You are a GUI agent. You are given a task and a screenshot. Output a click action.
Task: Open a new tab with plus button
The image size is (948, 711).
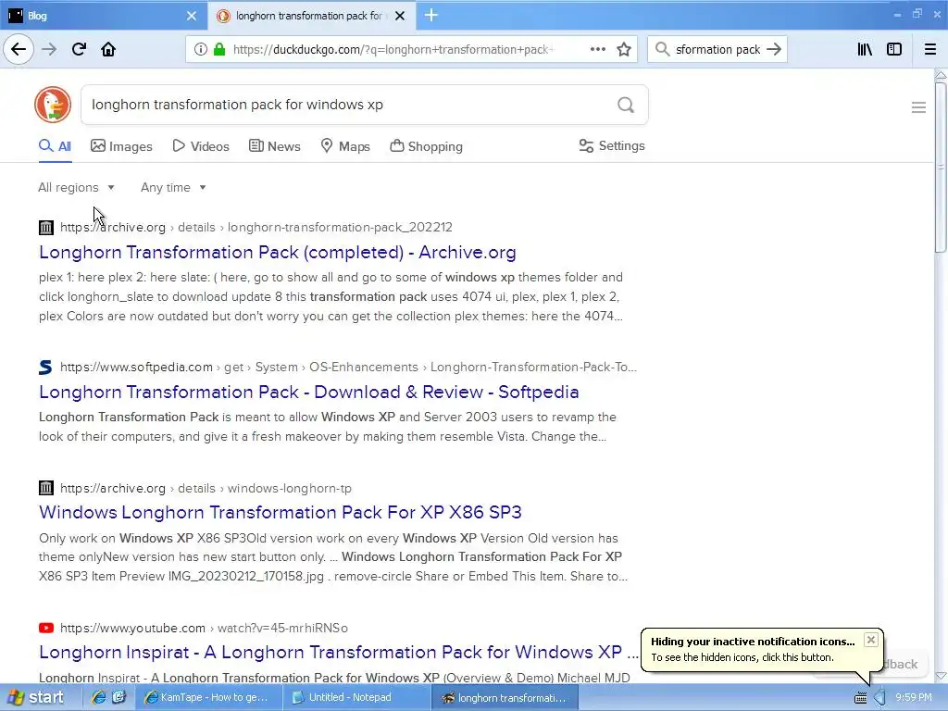pyautogui.click(x=431, y=15)
